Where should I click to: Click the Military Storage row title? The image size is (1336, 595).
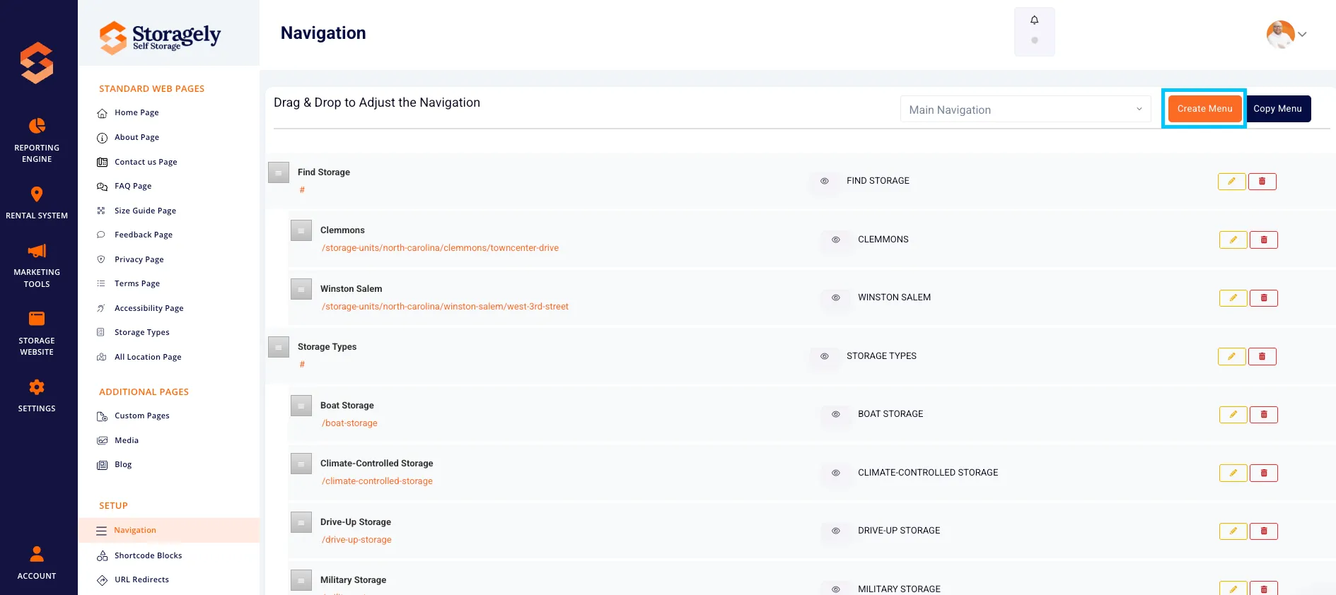(x=353, y=580)
